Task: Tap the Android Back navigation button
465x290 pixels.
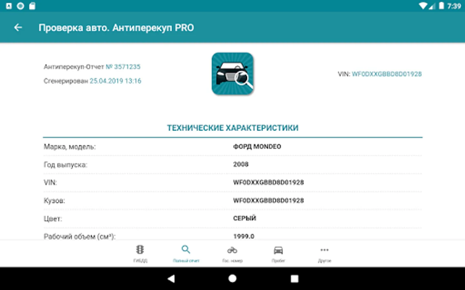Action: point(171,279)
